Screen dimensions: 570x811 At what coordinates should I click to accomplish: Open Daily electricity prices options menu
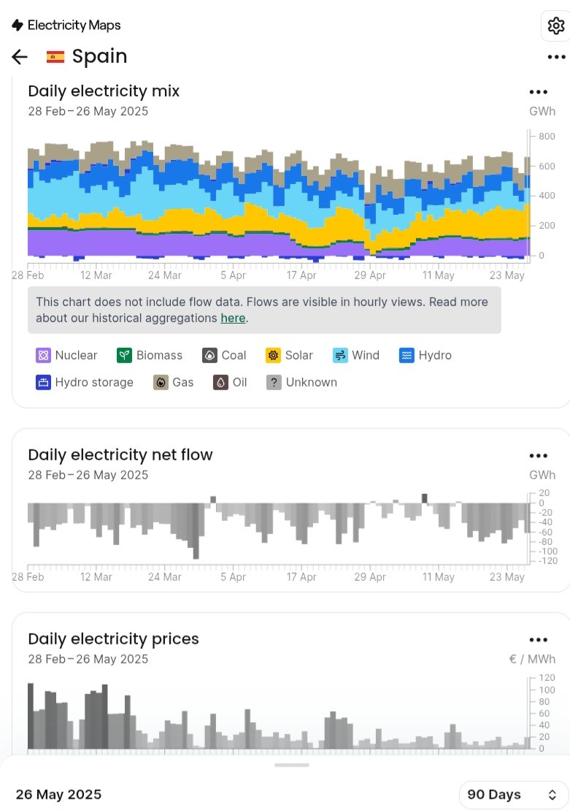coord(538,640)
